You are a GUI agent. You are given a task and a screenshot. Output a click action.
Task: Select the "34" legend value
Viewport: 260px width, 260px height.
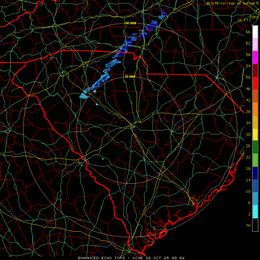point(248,123)
